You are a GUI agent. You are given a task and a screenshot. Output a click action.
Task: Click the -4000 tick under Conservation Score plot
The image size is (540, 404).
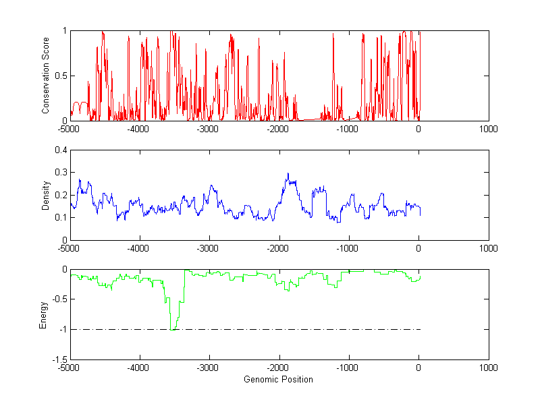[x=140, y=129]
